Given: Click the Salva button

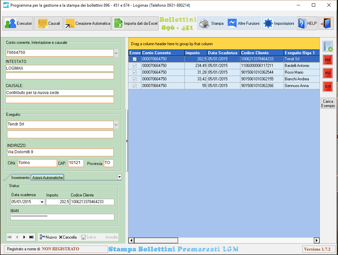Looking at the screenshot, I should 89,237.
